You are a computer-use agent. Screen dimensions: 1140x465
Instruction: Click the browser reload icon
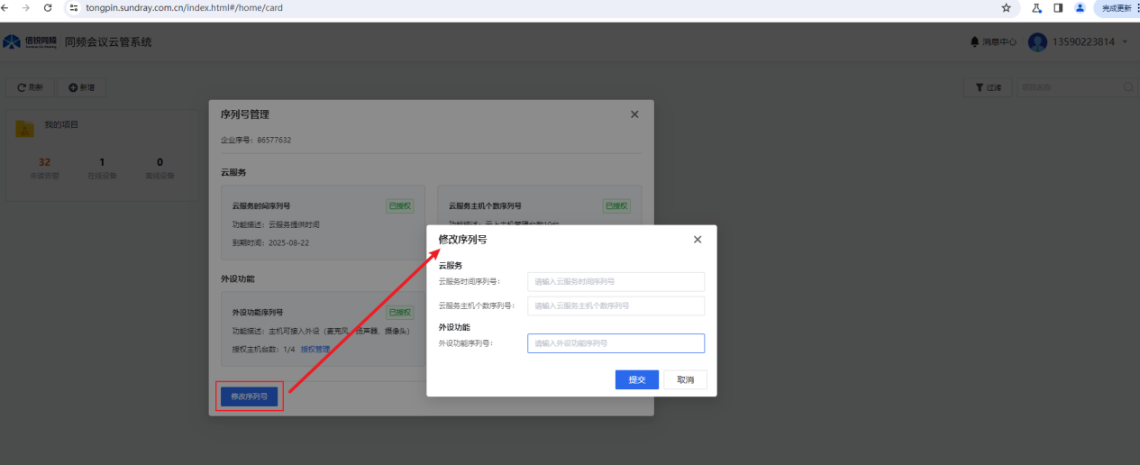48,7
